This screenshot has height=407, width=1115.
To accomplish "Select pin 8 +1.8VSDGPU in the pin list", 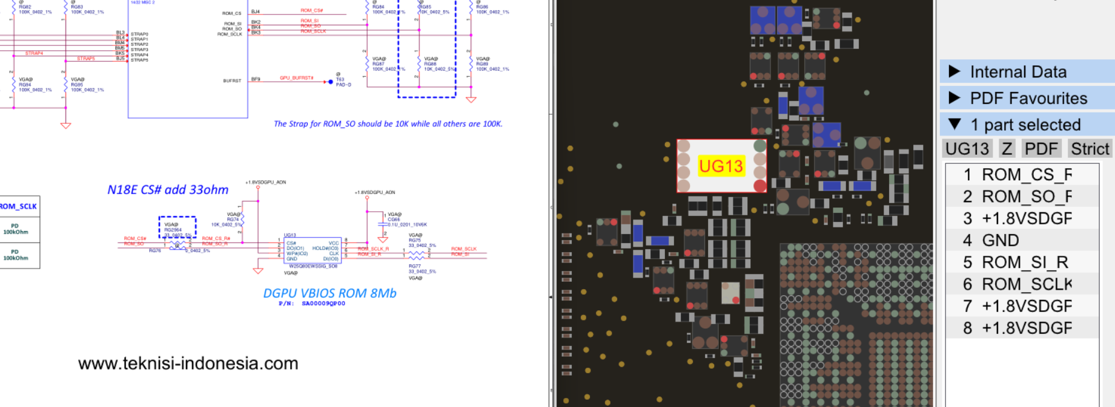I will (x=1022, y=328).
